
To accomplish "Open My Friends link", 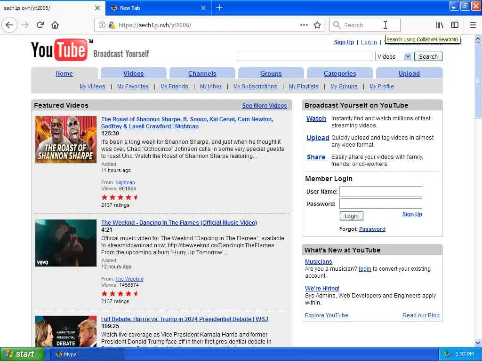I will point(174,86).
